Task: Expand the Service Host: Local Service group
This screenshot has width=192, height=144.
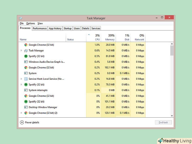Action: [x=21, y=79]
